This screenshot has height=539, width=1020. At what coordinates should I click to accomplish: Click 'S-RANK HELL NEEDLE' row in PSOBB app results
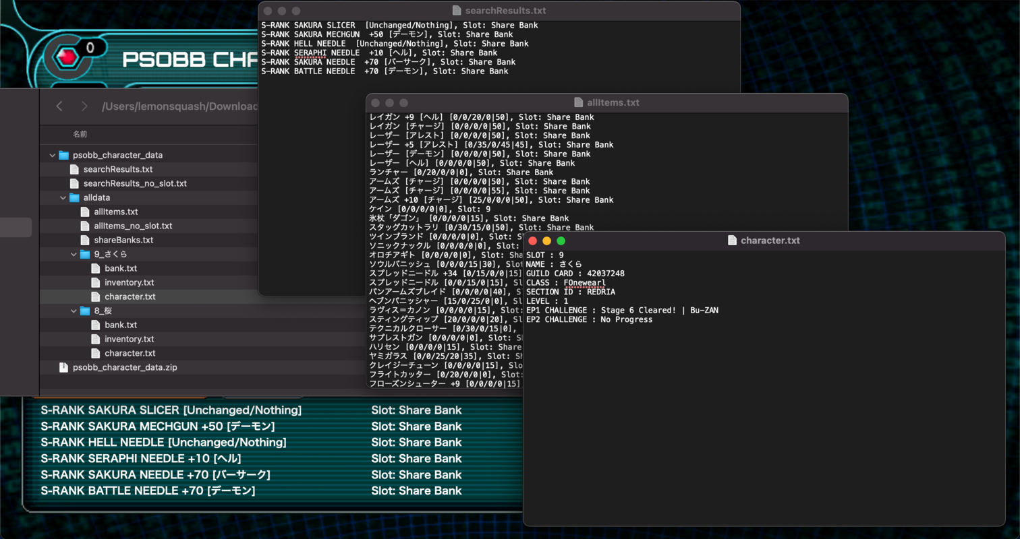(x=251, y=443)
